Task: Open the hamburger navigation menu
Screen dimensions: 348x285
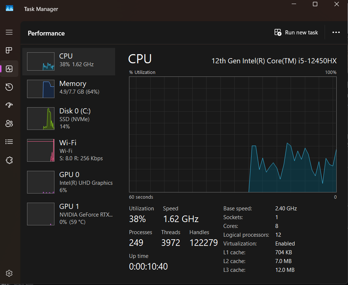Action: point(9,32)
